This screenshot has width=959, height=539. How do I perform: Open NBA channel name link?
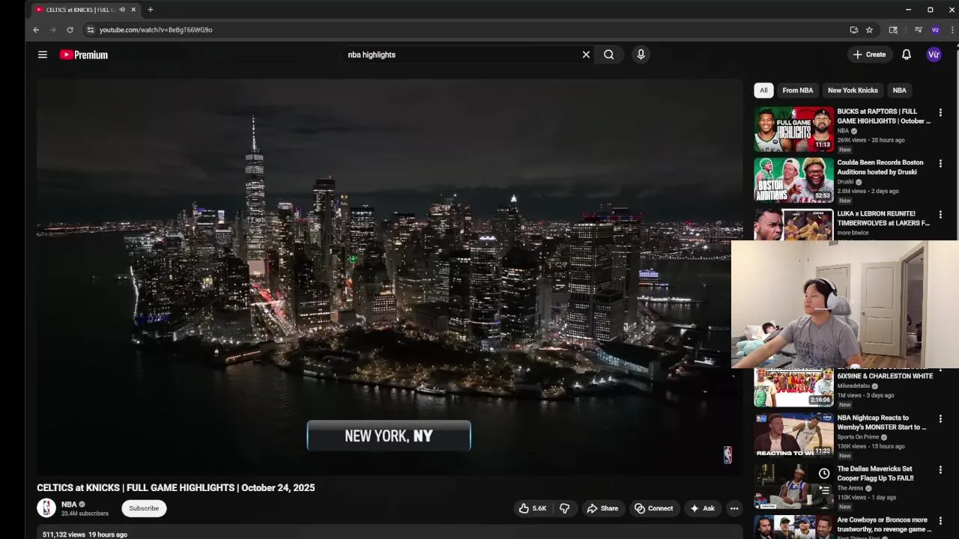(x=69, y=505)
